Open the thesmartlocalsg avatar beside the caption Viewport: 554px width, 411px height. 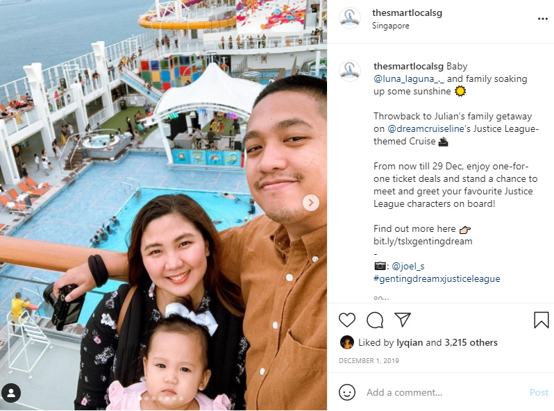(350, 71)
